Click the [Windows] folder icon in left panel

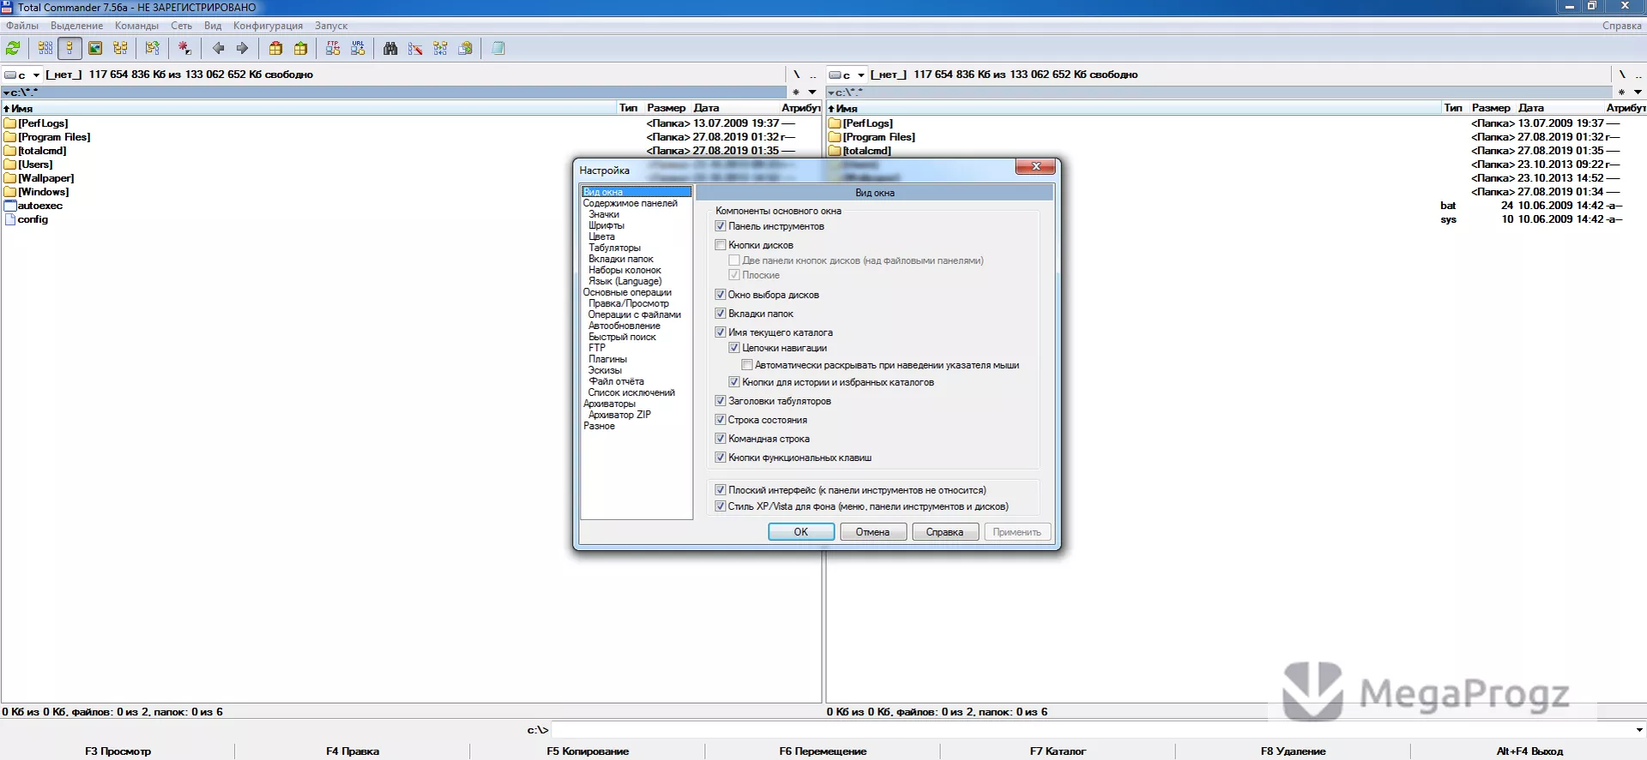(10, 192)
